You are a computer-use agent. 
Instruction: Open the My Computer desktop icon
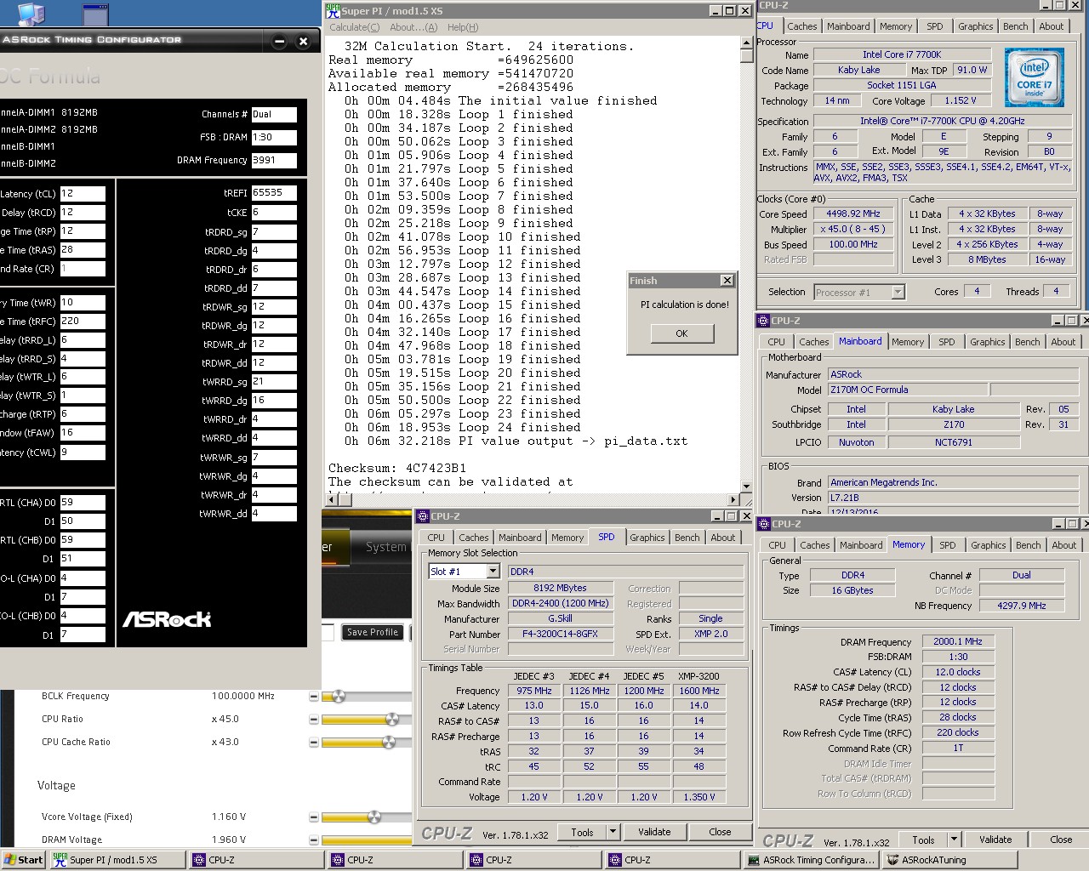[31, 13]
